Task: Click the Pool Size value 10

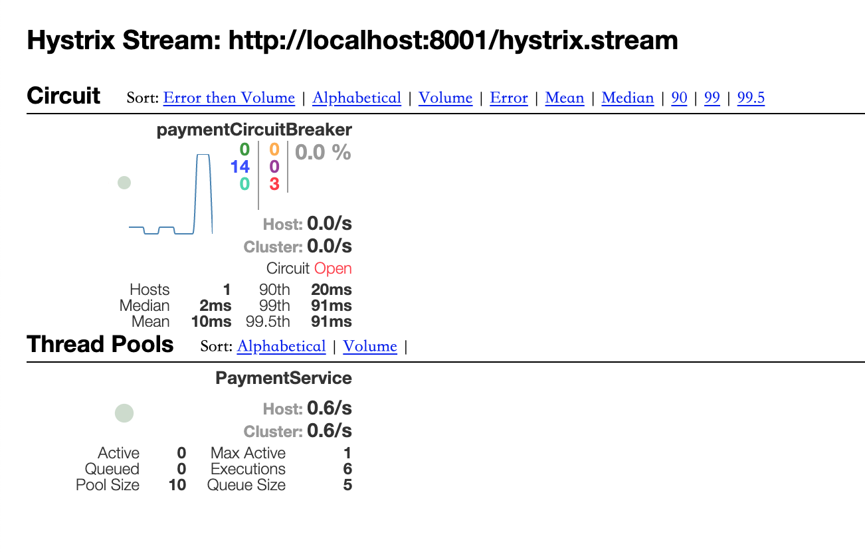Action: (177, 485)
